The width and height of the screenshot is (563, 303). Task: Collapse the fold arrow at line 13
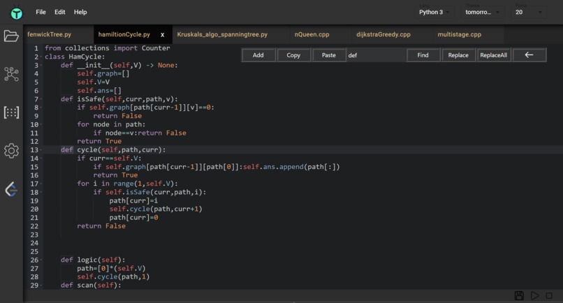(x=41, y=150)
